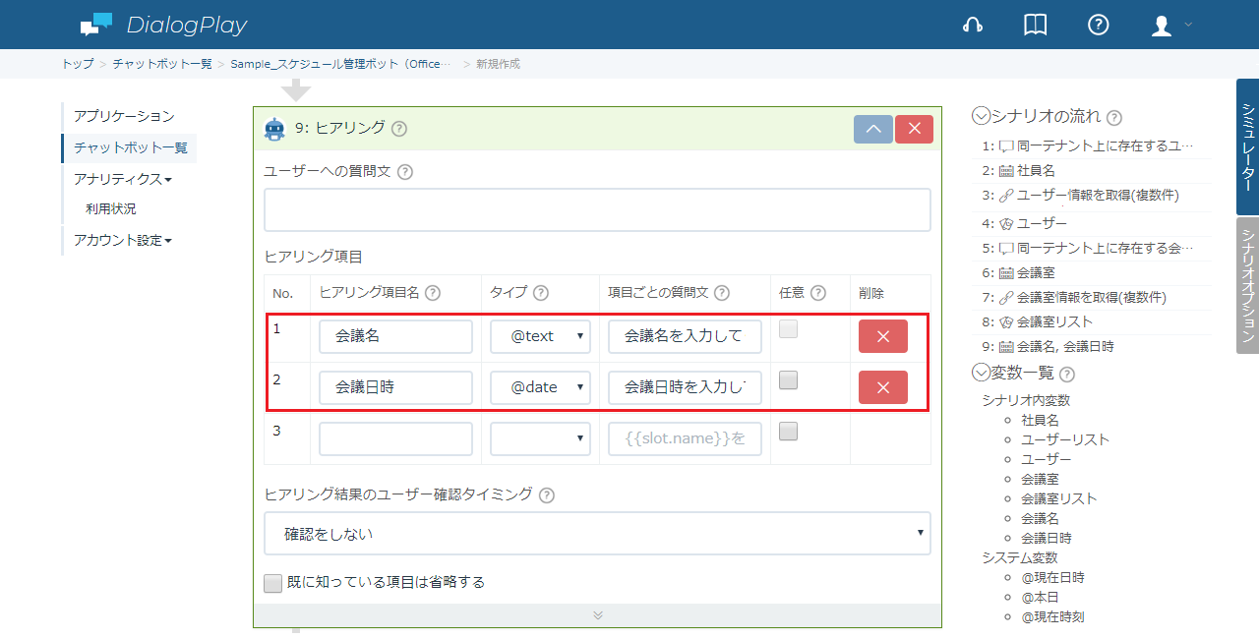Image resolution: width=1259 pixels, height=639 pixels.
Task: Expand the アカウント設定 sidebar menu
Action: pyautogui.click(x=123, y=240)
